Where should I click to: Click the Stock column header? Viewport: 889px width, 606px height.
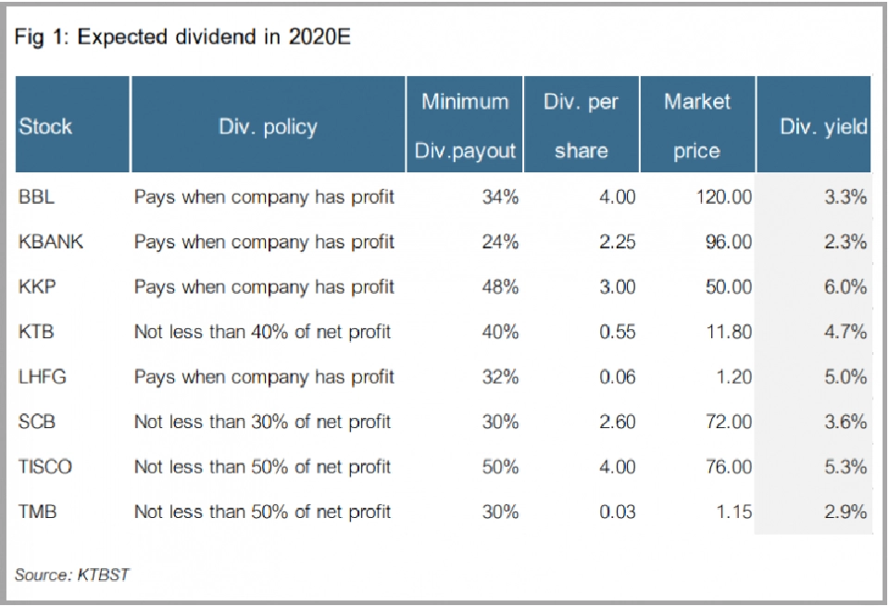[45, 126]
